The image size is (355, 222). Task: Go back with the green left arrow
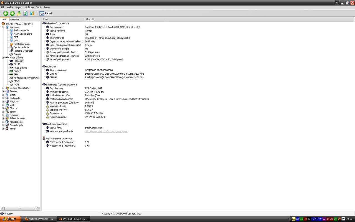(6, 13)
